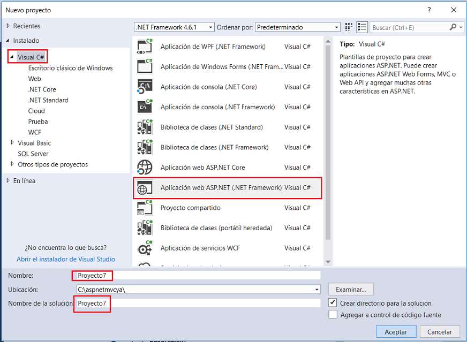Open Abrir el instalador de Visual Studio link
The width and height of the screenshot is (467, 342).
point(66,259)
